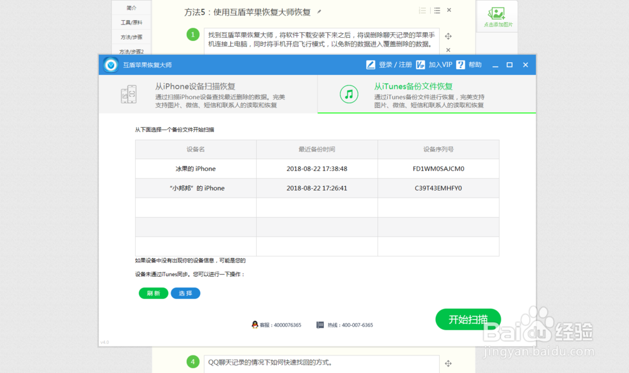
Task: Click backup time 2018-08-22 17:26:41
Action: pos(317,188)
